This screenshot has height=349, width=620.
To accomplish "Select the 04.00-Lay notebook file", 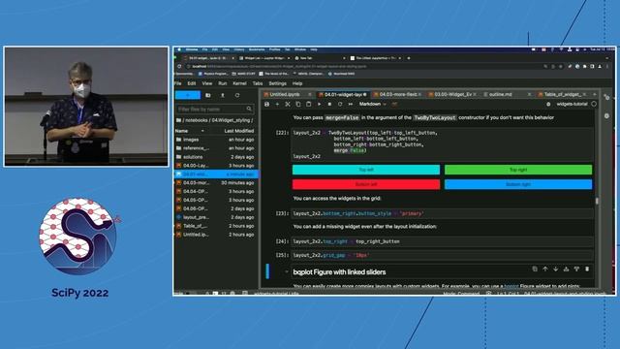I will click(x=216, y=166).
